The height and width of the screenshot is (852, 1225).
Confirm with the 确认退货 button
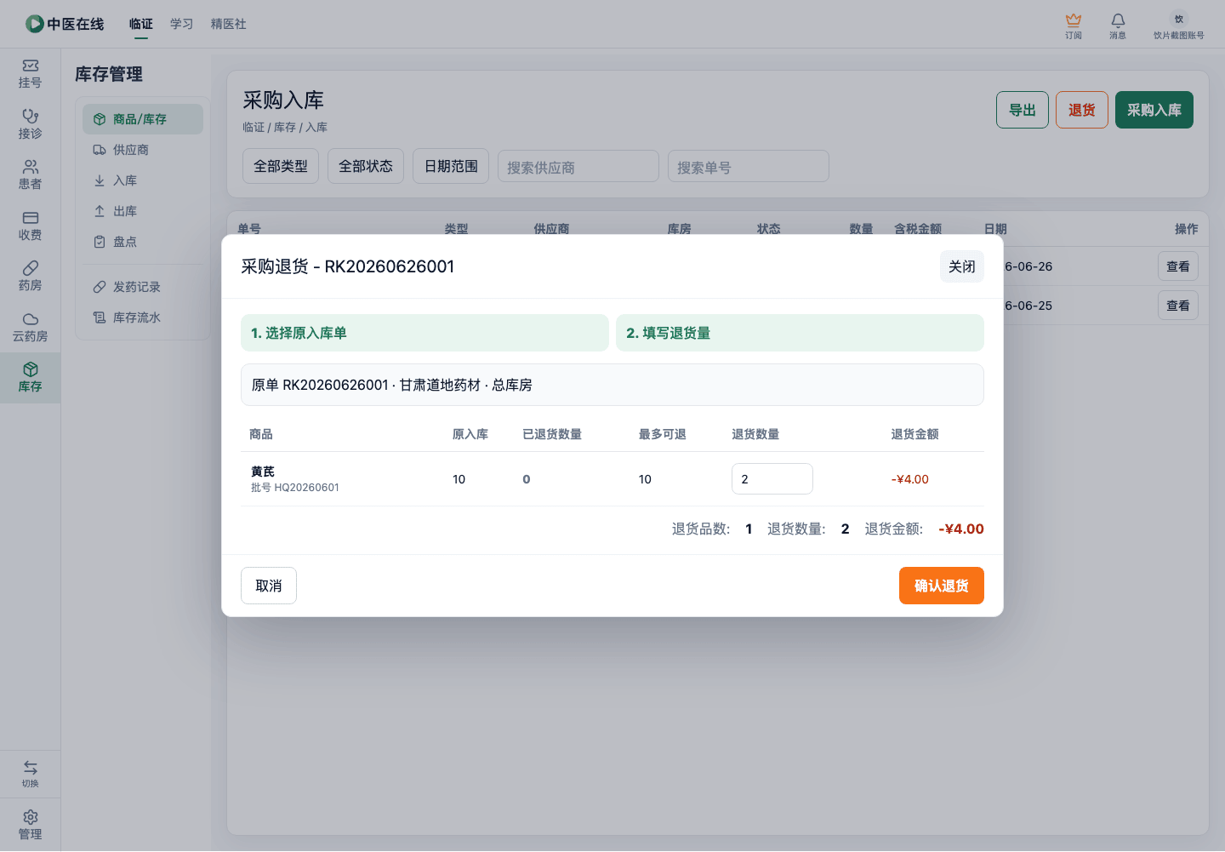pos(942,586)
